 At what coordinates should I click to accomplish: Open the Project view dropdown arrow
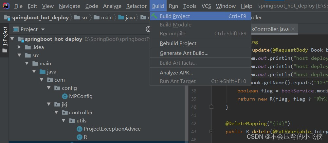point(43,30)
